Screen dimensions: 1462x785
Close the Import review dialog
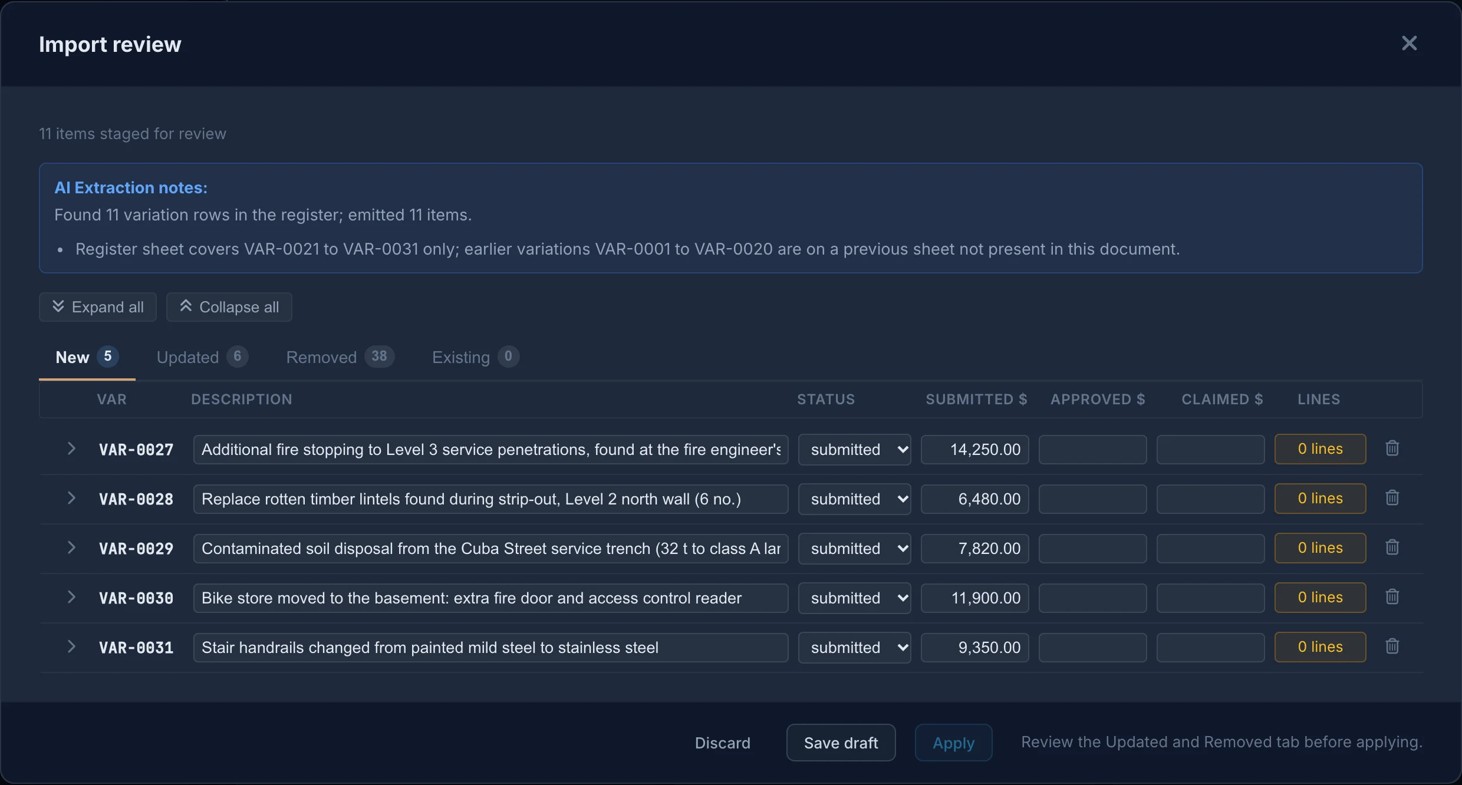click(x=1409, y=43)
